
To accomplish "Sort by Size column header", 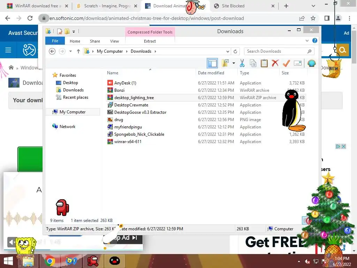I will click(x=285, y=73).
